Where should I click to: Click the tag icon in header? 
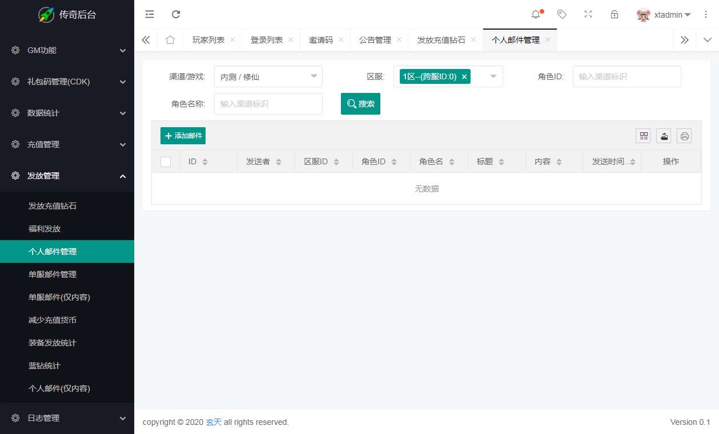[x=562, y=14]
